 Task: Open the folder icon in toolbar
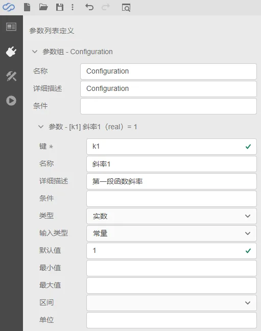click(x=43, y=7)
